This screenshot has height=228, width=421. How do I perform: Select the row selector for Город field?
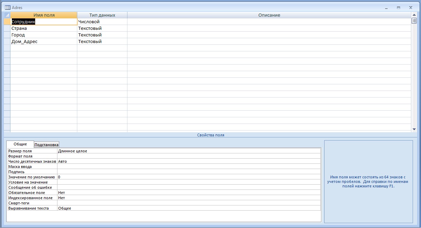click(7, 35)
